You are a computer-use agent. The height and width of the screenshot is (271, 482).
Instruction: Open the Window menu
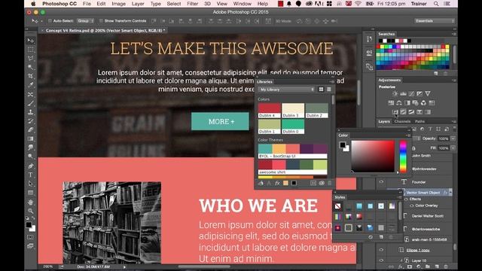pos(243,4)
